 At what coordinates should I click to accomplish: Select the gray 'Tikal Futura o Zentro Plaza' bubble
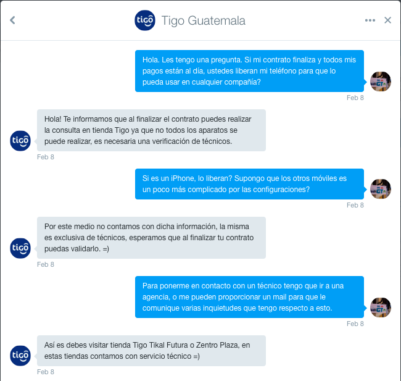coord(151,351)
